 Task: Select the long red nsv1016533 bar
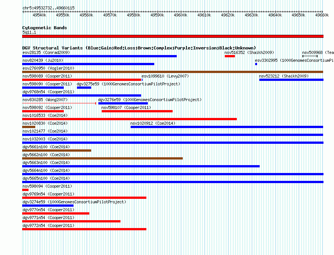129,119
